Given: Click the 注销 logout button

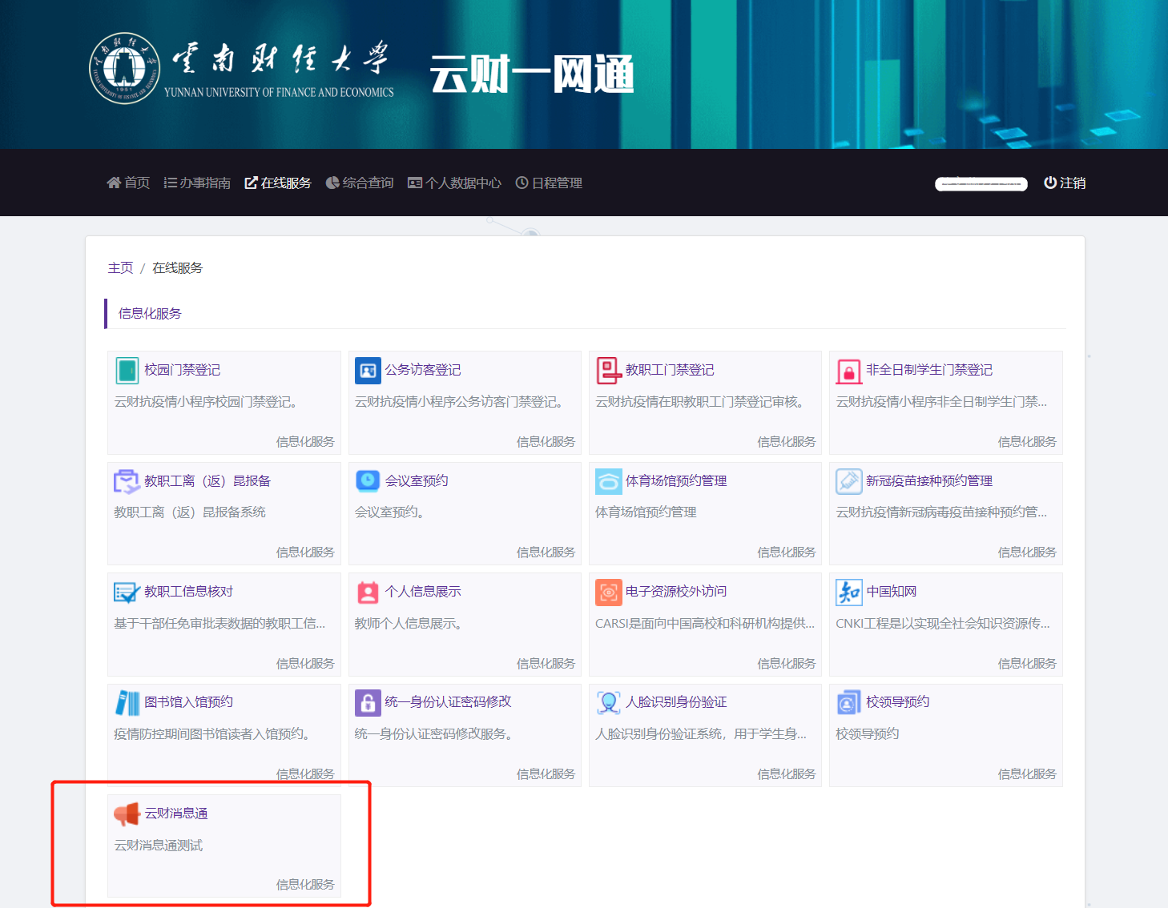Looking at the screenshot, I should tap(1065, 183).
